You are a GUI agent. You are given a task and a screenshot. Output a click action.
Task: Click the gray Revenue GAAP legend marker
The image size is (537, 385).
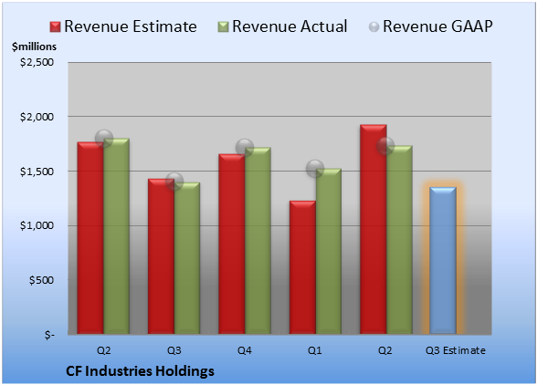(374, 27)
